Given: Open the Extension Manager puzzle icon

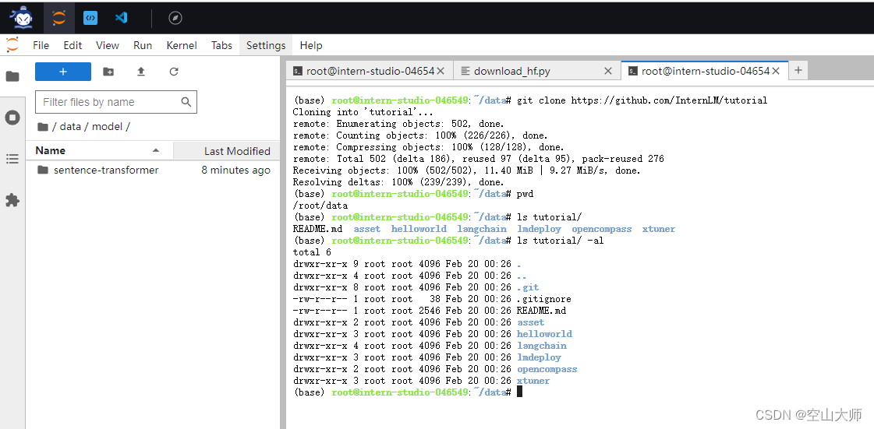Looking at the screenshot, I should point(12,200).
